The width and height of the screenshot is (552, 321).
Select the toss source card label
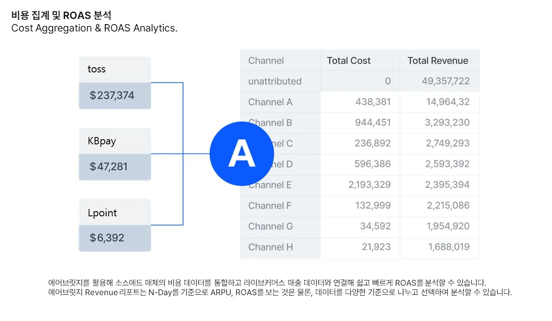97,69
